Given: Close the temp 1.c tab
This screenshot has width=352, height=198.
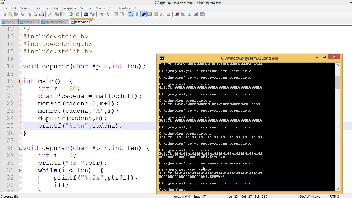Looking at the screenshot, I should 37,22.
